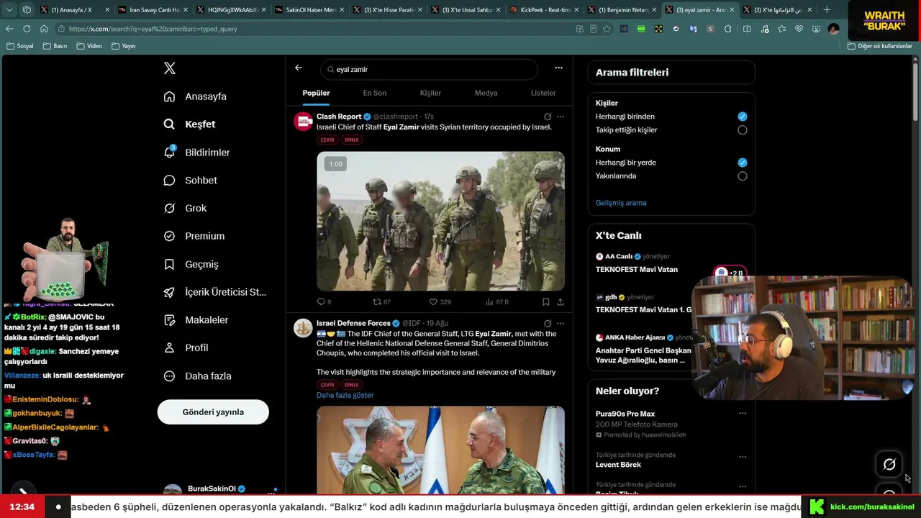
Task: Open Geçmiş bookmarks history
Action: pyautogui.click(x=191, y=264)
